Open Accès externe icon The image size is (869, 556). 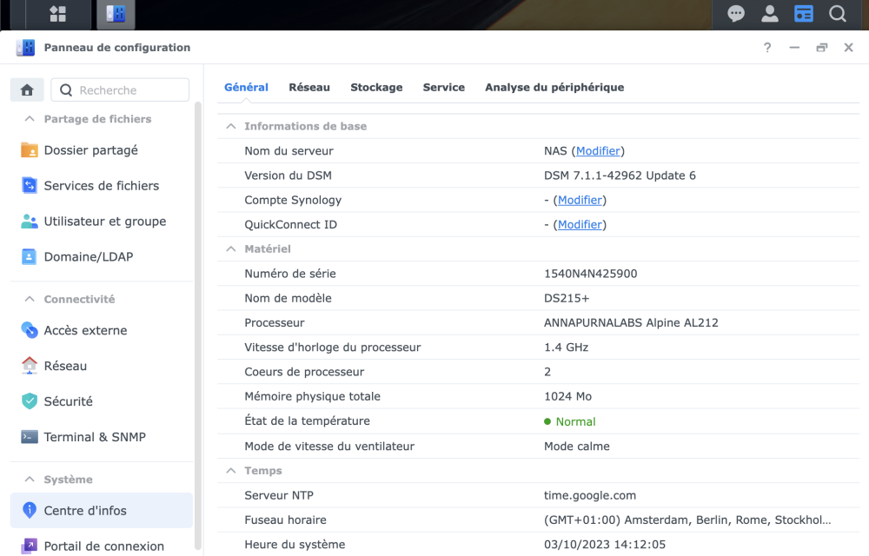pos(30,330)
